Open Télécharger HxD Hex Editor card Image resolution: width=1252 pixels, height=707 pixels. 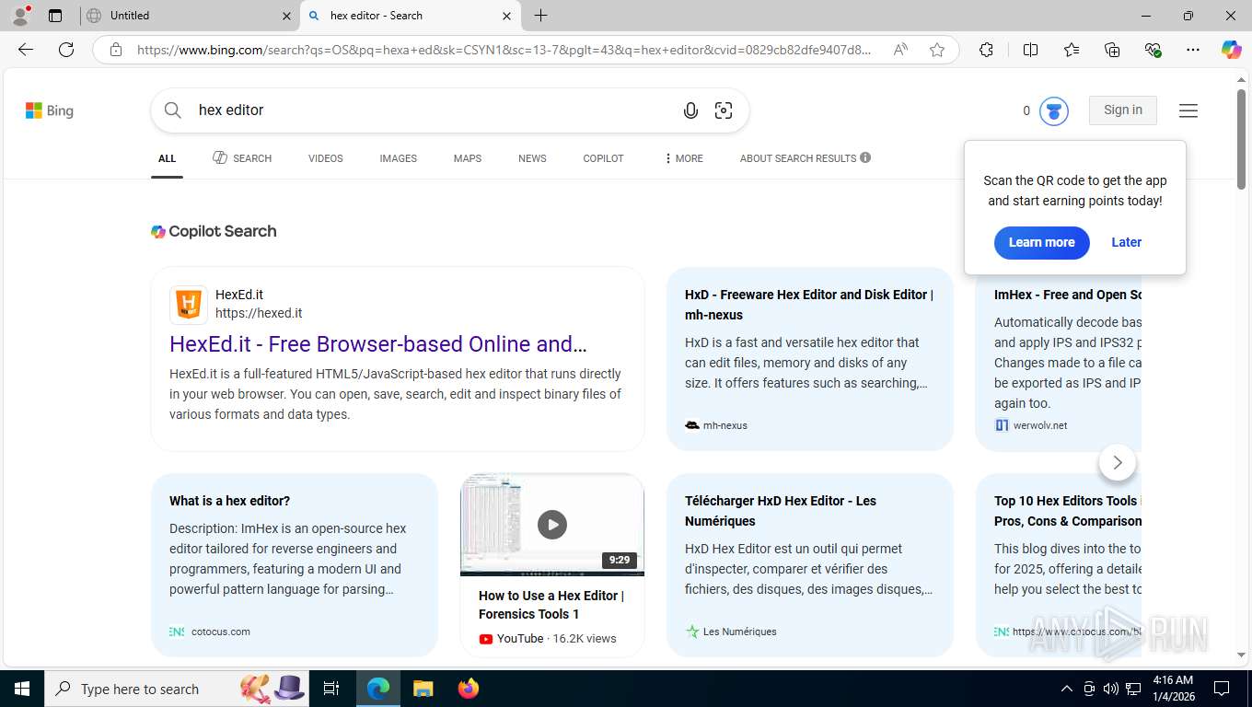pyautogui.click(x=810, y=565)
